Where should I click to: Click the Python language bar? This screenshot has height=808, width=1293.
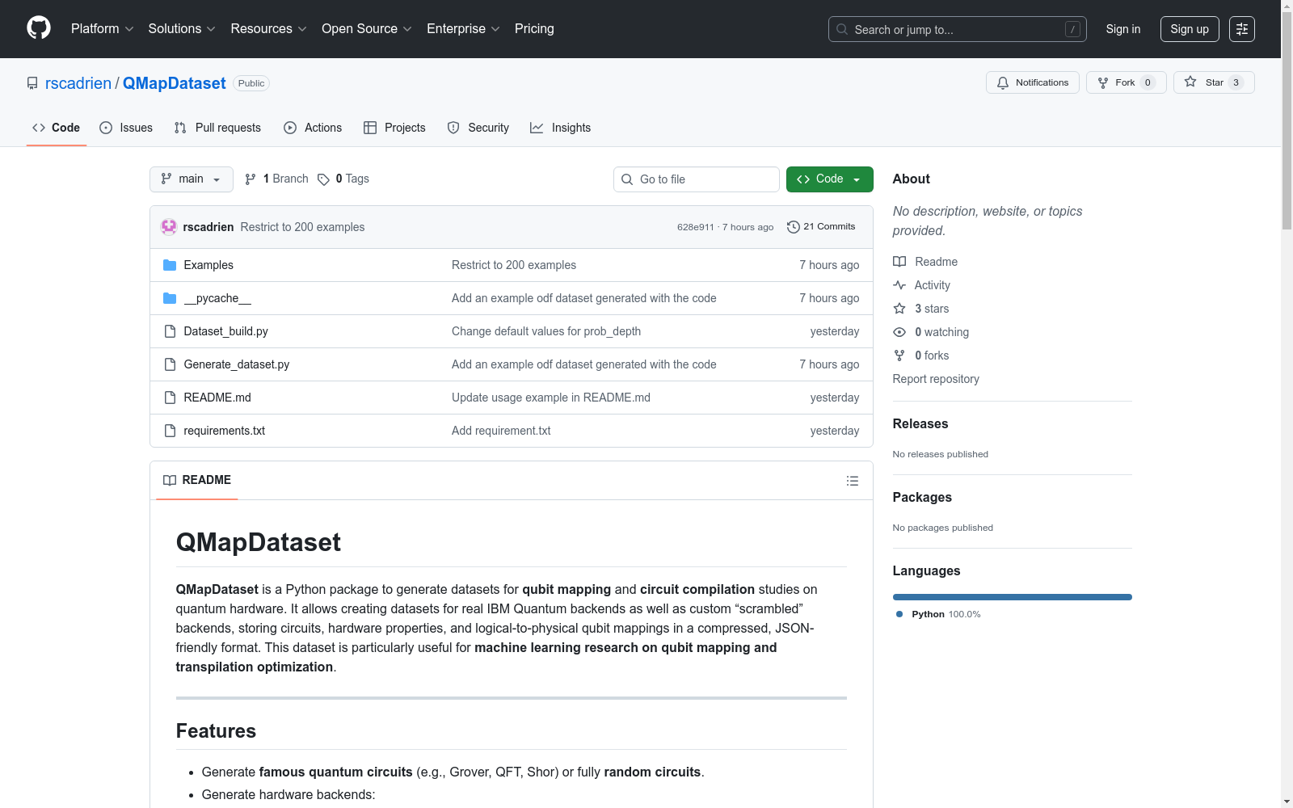tap(1013, 597)
